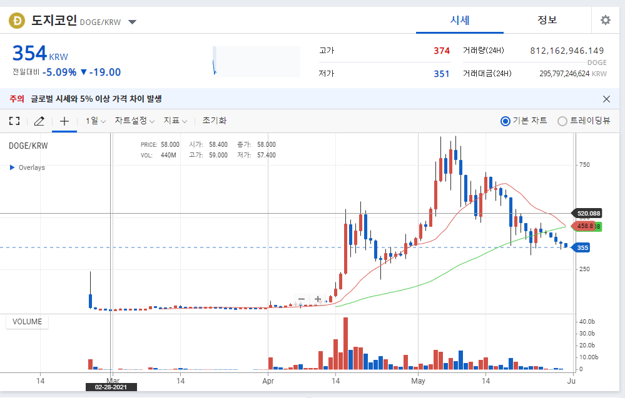Screen dimensions: 625x398
Task: Click the 도지코인 coin name heading
Action: (54, 20)
